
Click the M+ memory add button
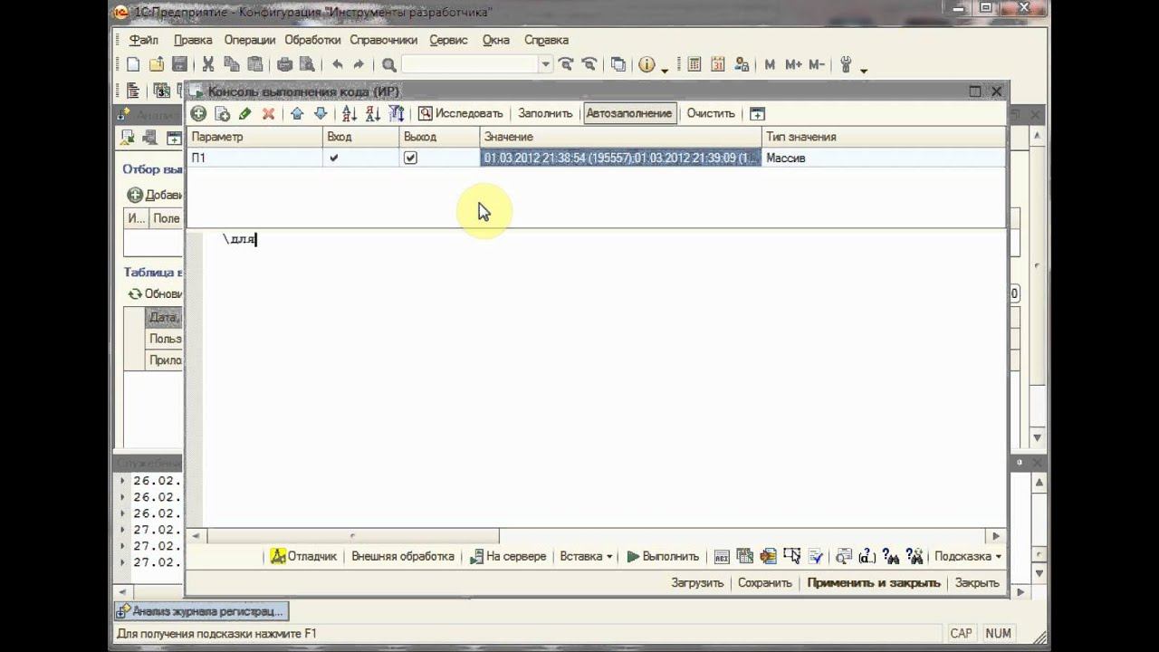click(x=793, y=64)
